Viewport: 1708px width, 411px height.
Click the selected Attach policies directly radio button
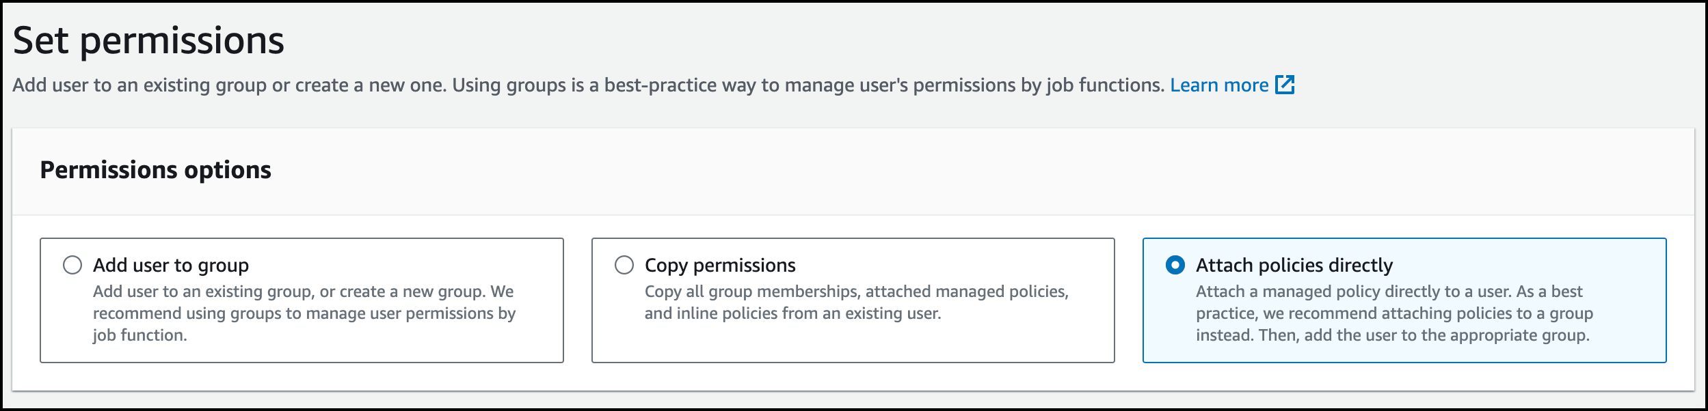pos(1175,265)
